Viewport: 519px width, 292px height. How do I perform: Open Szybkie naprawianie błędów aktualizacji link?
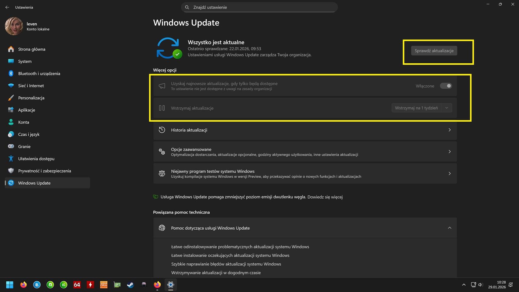click(226, 264)
